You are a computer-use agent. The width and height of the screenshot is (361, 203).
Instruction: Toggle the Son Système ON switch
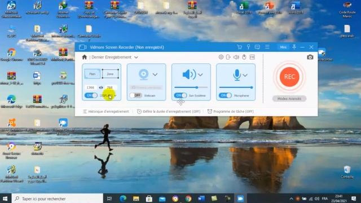[x=180, y=95]
